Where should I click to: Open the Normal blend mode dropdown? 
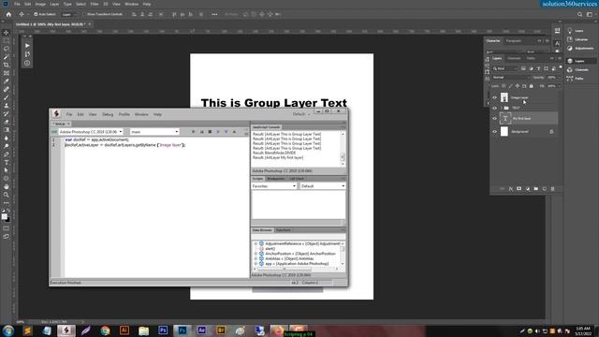[510, 78]
